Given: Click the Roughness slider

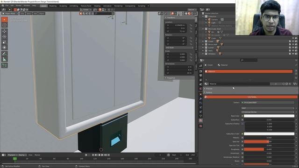Looking at the screenshot, I should coord(269,149).
